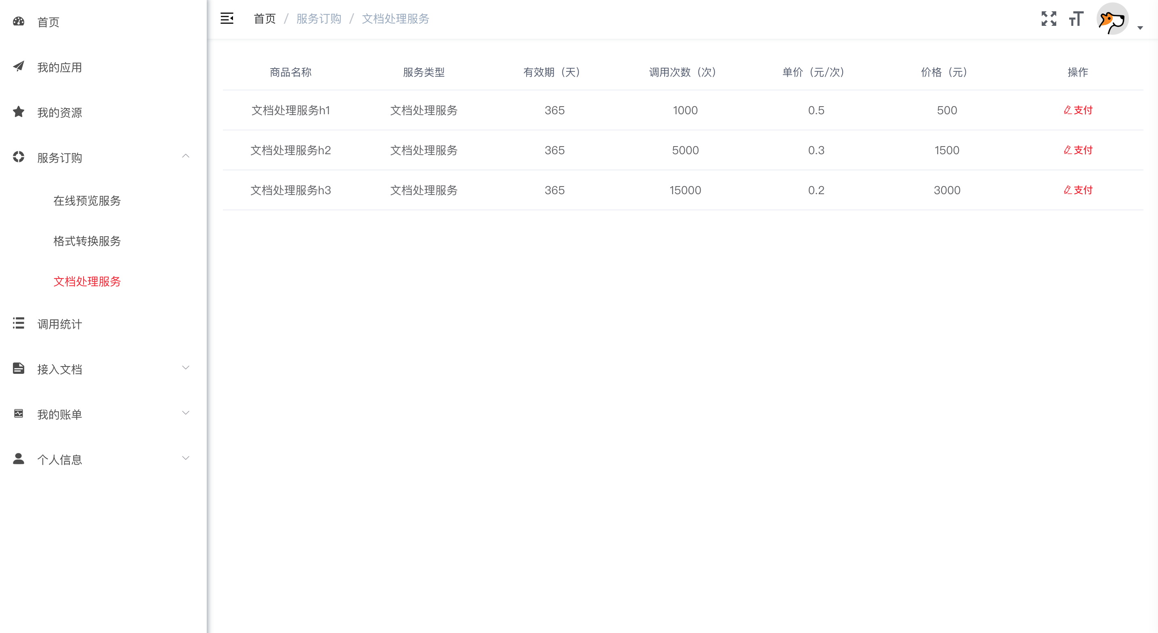Click the dashboard icon beside 首页
Viewport: 1158px width, 633px height.
point(19,21)
